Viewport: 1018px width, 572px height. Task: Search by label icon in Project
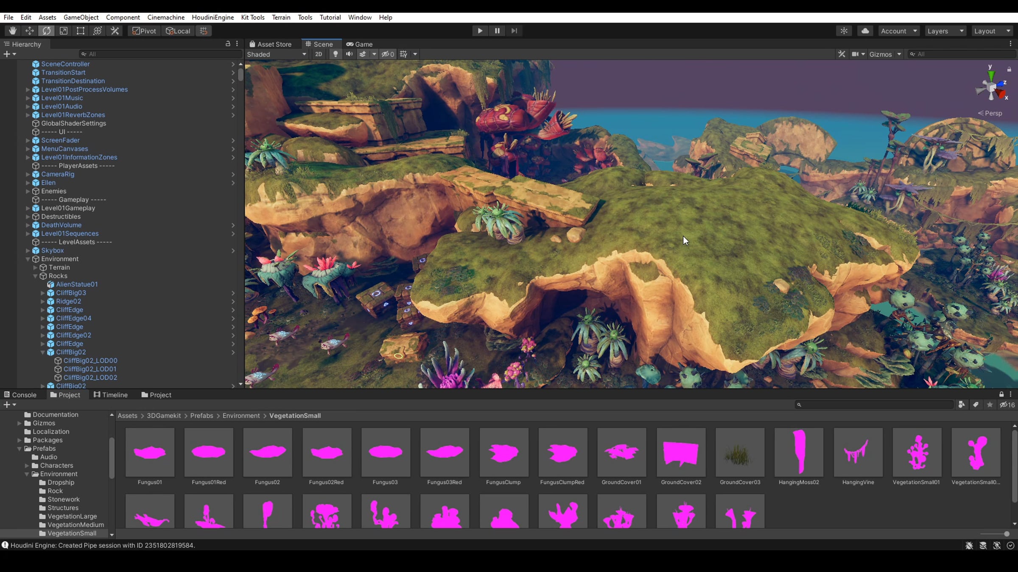point(976,405)
